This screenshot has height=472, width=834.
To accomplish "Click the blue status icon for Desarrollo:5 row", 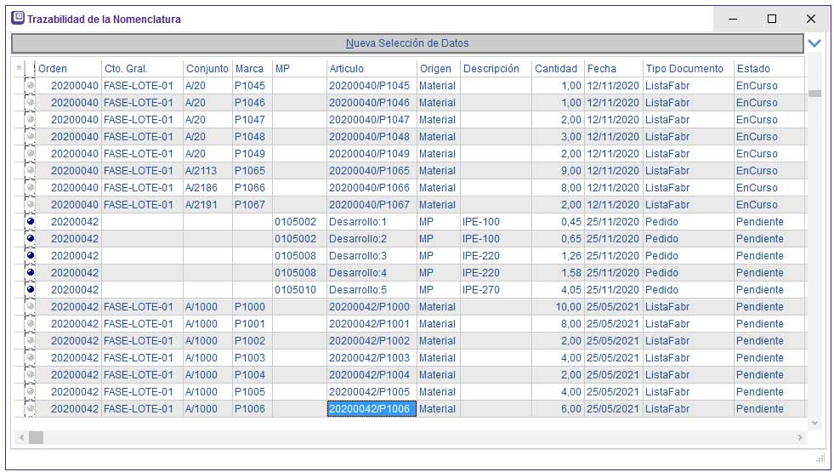I will point(31,289).
